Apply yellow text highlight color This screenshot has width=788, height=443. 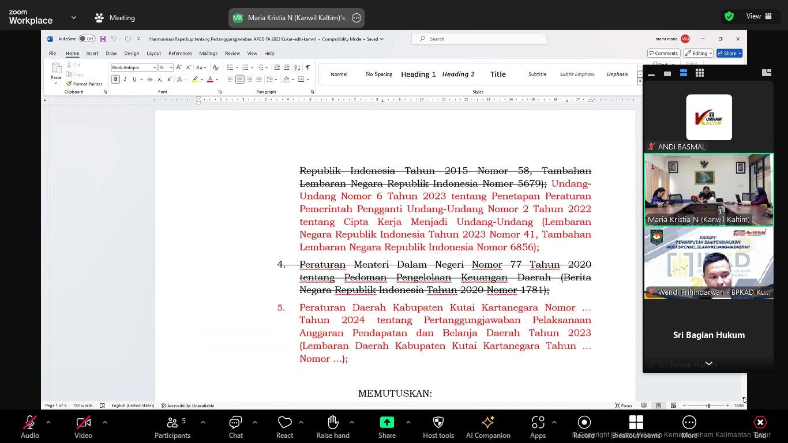pyautogui.click(x=195, y=79)
